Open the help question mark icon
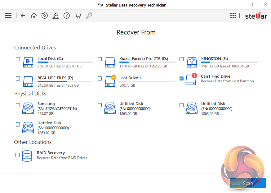 (x=67, y=16)
